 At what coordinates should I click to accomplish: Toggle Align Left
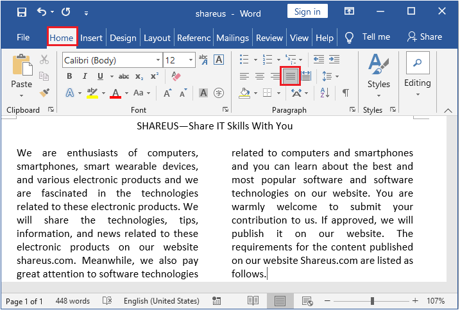[x=244, y=76]
